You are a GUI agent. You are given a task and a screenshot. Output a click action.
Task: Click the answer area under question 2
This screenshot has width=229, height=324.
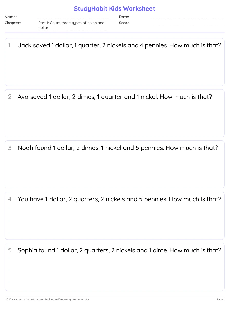coord(115,119)
